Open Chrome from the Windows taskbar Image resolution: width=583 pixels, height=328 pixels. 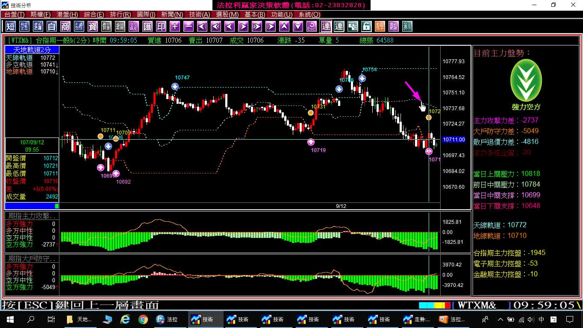(143, 319)
